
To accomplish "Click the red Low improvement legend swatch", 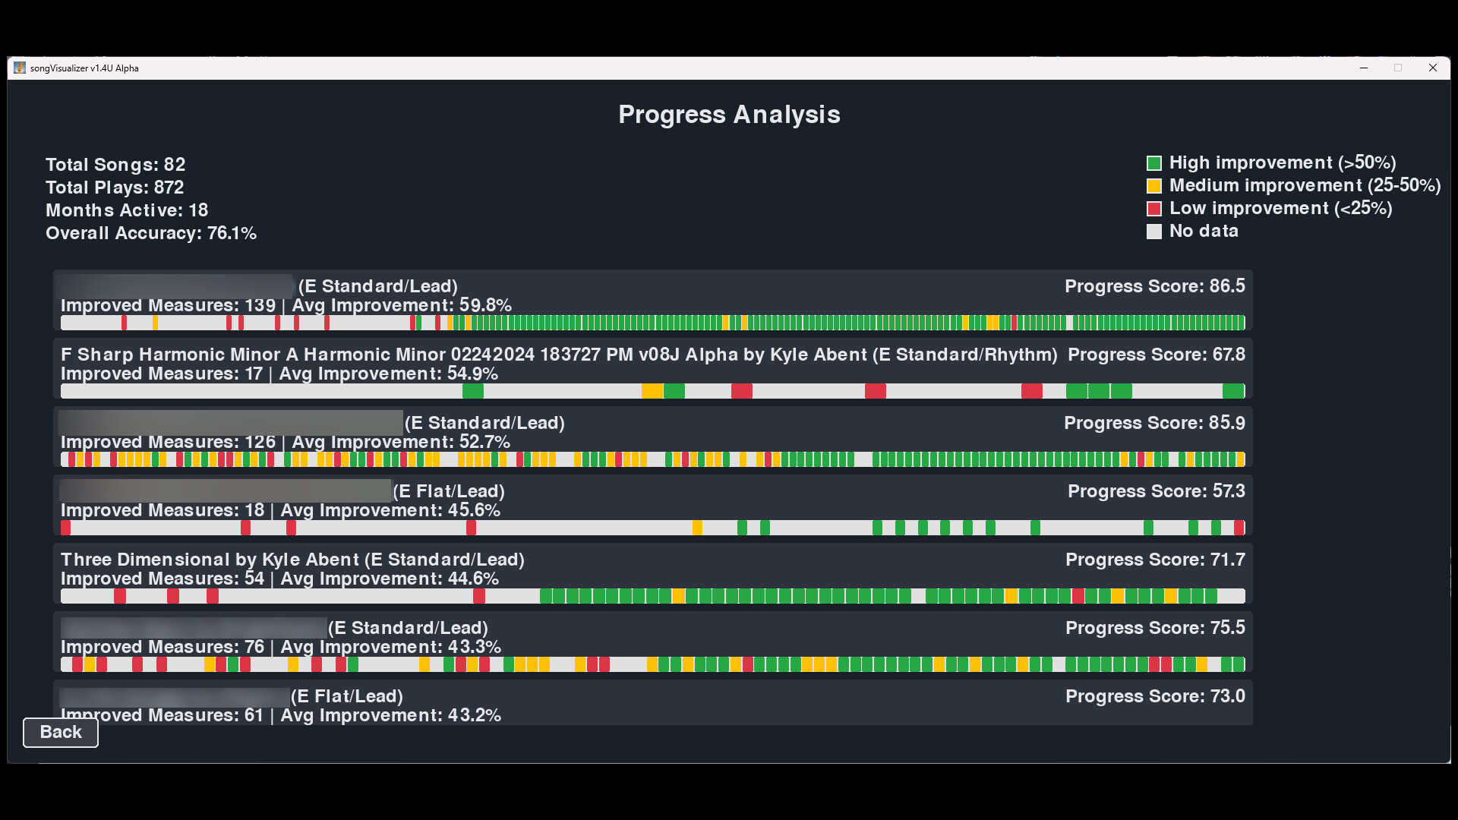I will [1153, 209].
